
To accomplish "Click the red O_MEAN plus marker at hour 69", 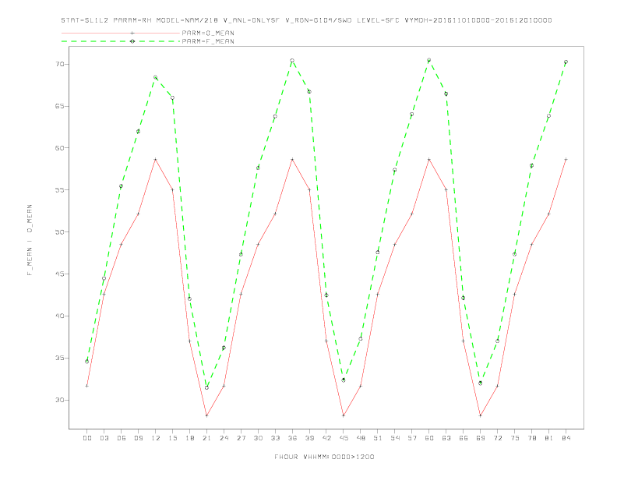I will [481, 415].
